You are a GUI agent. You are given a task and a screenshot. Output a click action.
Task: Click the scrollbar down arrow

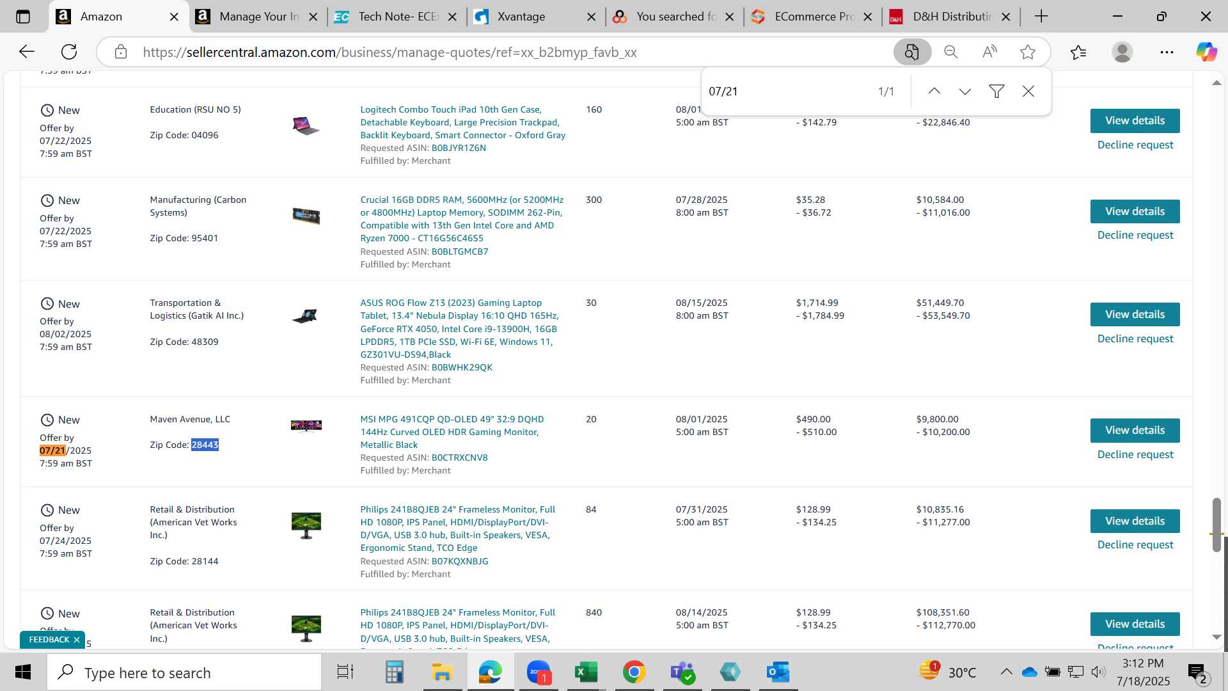click(x=1216, y=637)
